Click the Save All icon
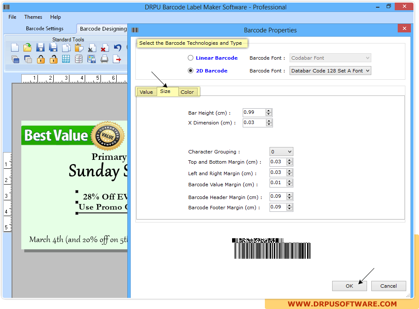This screenshot has height=309, width=419. pyautogui.click(x=53, y=48)
